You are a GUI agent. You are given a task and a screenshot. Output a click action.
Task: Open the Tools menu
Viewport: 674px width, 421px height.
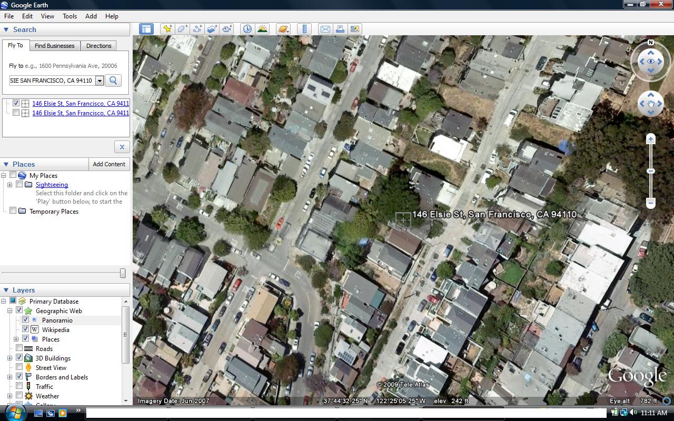point(70,16)
